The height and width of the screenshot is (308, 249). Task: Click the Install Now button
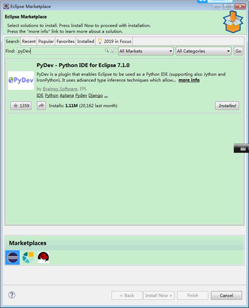tap(159, 296)
